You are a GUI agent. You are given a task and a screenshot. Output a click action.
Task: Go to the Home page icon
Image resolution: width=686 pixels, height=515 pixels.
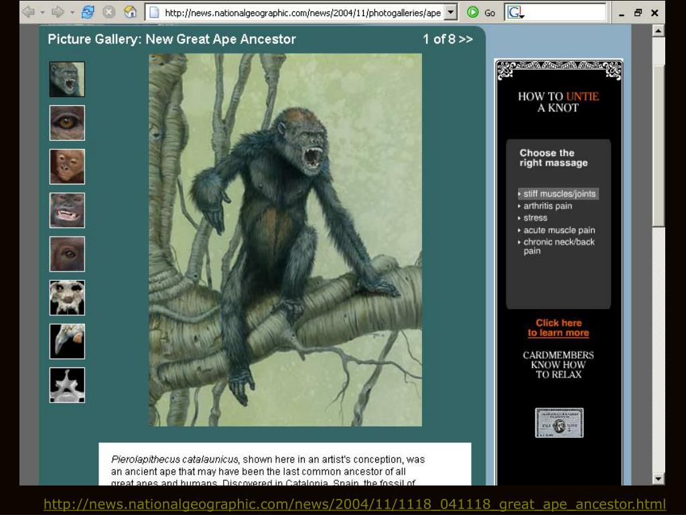(130, 12)
